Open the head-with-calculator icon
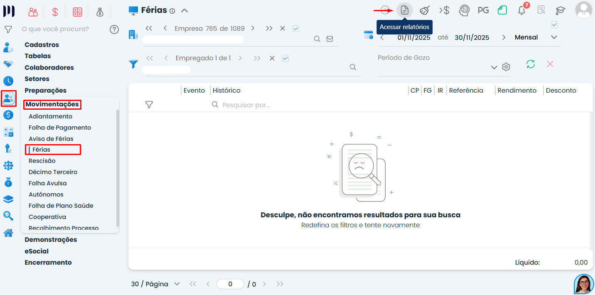Image resolution: width=595 pixels, height=295 pixels. [464, 10]
